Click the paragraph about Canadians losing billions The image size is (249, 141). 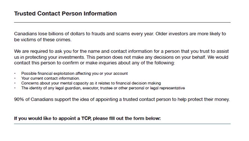[x=120, y=36]
